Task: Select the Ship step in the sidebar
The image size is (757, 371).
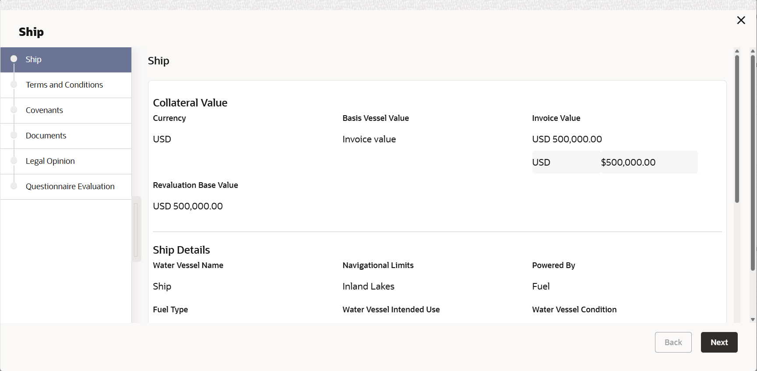Action: 33,60
